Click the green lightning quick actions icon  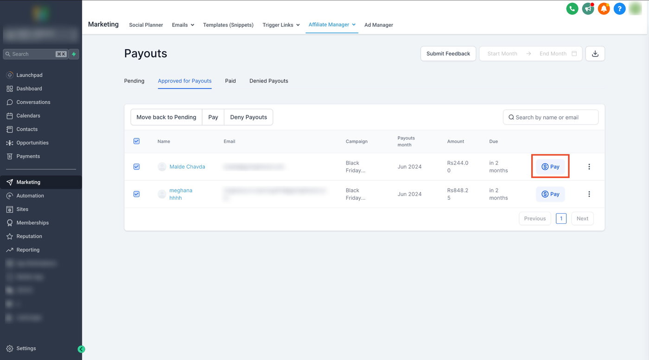pyautogui.click(x=74, y=54)
